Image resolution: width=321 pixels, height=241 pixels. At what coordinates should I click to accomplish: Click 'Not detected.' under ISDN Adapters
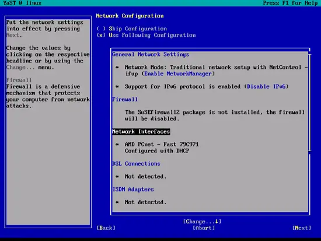point(145,202)
